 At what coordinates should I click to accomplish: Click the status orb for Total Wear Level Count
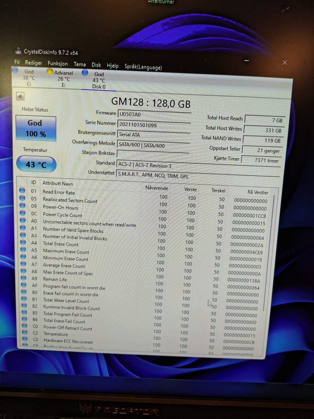(24, 299)
